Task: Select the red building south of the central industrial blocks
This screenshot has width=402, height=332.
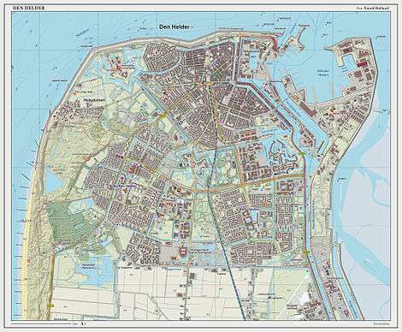Action: tap(182, 252)
